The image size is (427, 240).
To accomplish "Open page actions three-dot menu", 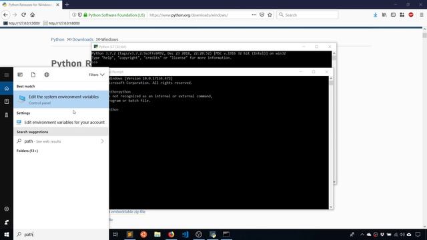I will [254, 15].
